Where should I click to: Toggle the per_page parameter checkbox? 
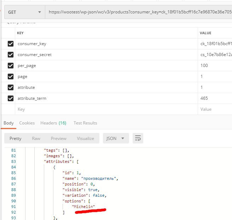pos(11,66)
